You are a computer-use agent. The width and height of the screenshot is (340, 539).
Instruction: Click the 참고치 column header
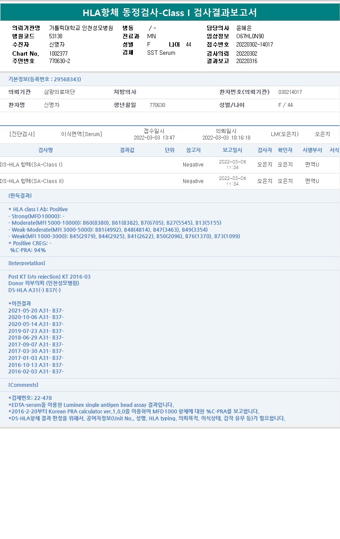pyautogui.click(x=193, y=150)
